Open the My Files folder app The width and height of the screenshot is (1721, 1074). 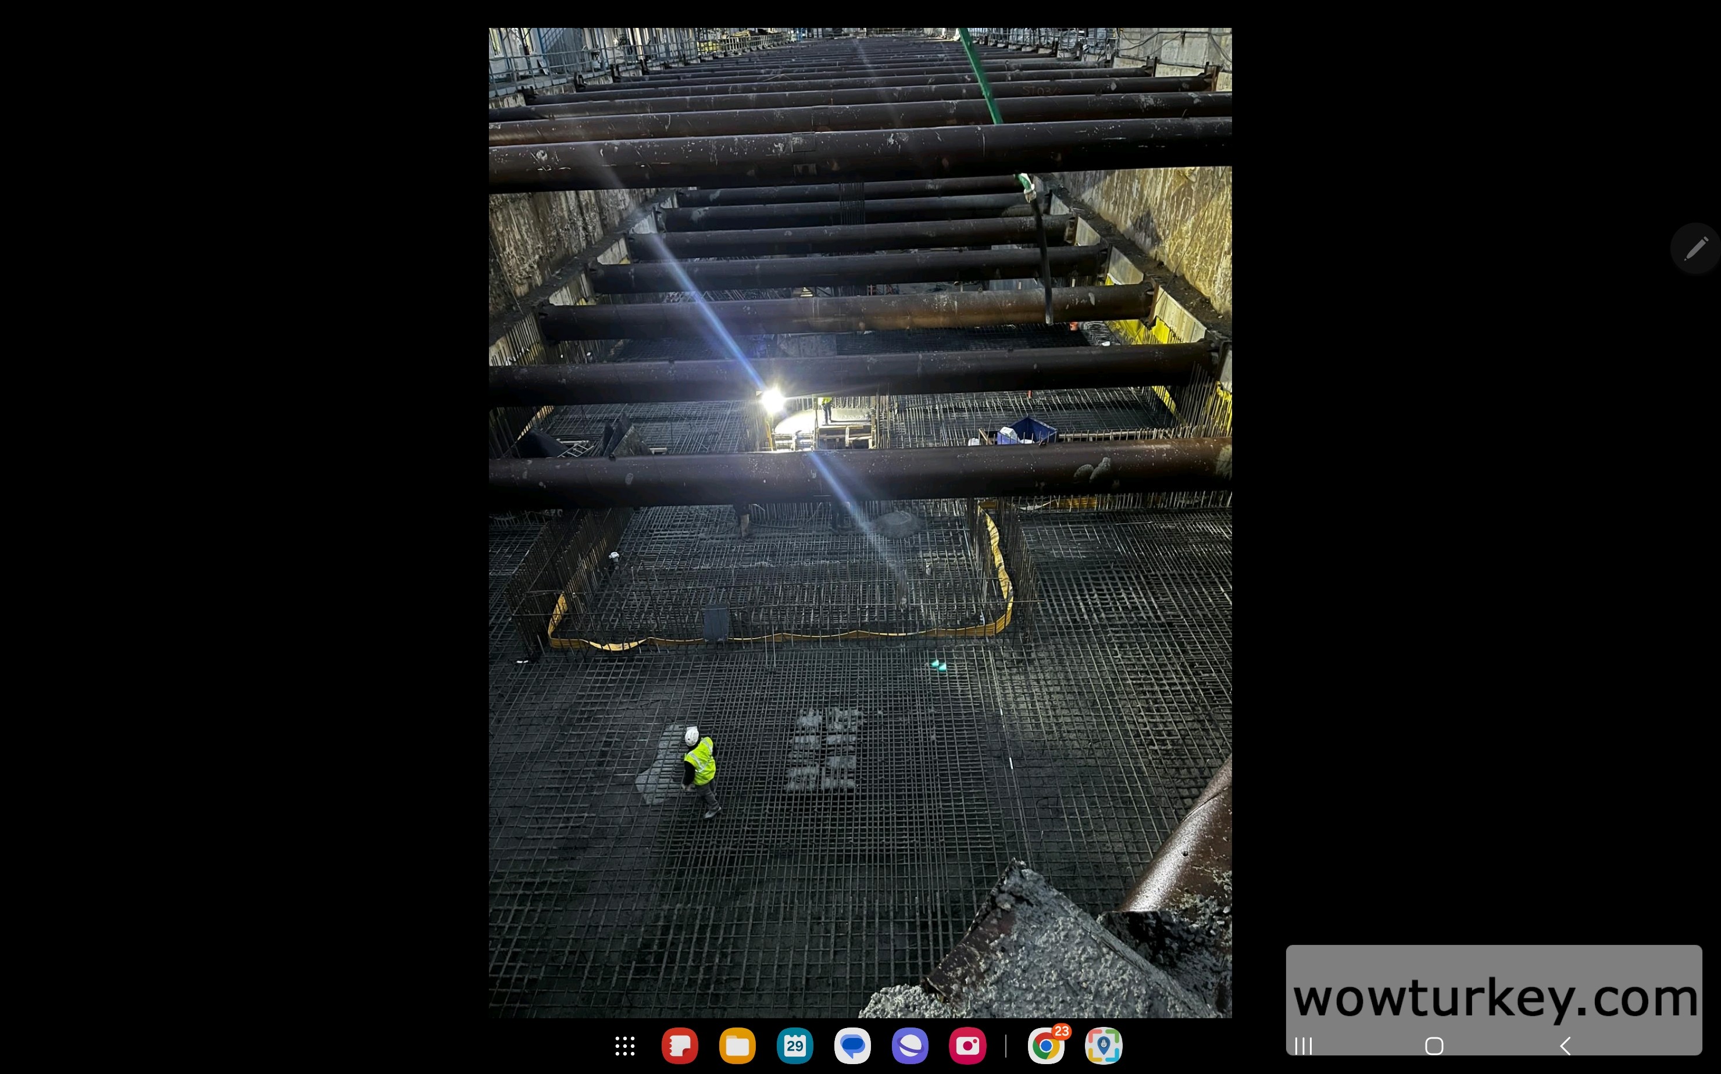tap(737, 1046)
